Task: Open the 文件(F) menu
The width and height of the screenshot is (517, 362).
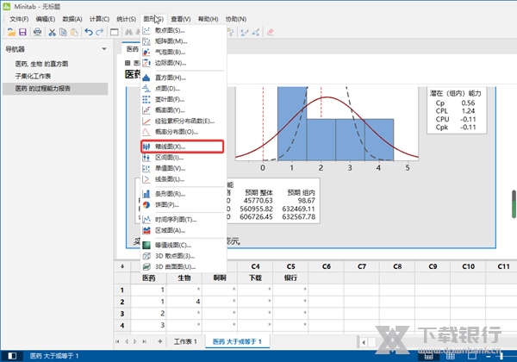Action: tap(18, 18)
